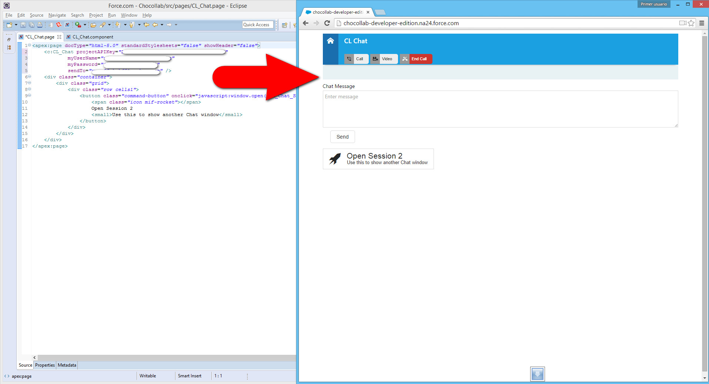Click the Call button in CL Chat
The width and height of the screenshot is (709, 384).
356,59
